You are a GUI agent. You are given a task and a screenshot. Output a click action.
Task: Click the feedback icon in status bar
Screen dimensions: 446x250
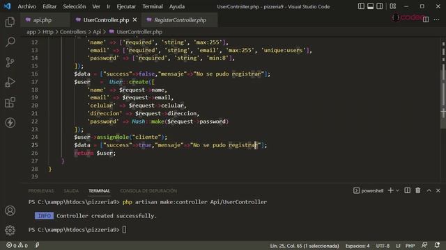(x=424, y=245)
